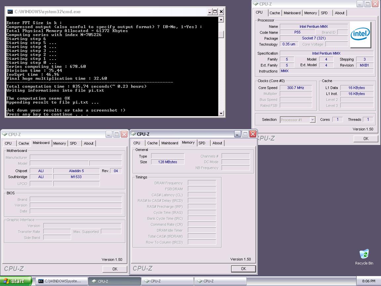The width and height of the screenshot is (381, 286).
Task: Click CPU-Z icon in top-right window title
Action: pyautogui.click(x=256, y=4)
